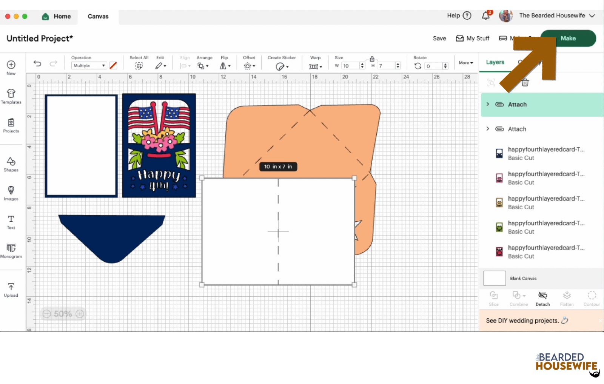Click the operation color swatch

(113, 66)
